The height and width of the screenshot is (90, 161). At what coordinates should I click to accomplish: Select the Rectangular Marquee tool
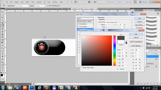[2, 15]
